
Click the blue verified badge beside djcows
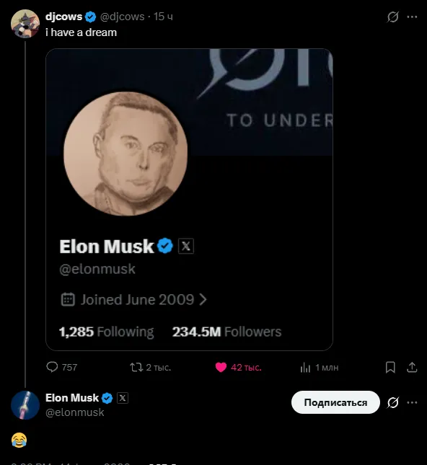point(90,17)
